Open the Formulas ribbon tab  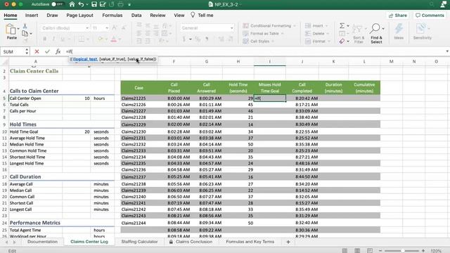click(x=112, y=15)
